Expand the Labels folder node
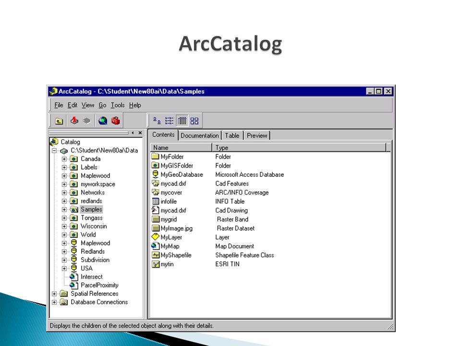The width and height of the screenshot is (461, 346). (64, 167)
